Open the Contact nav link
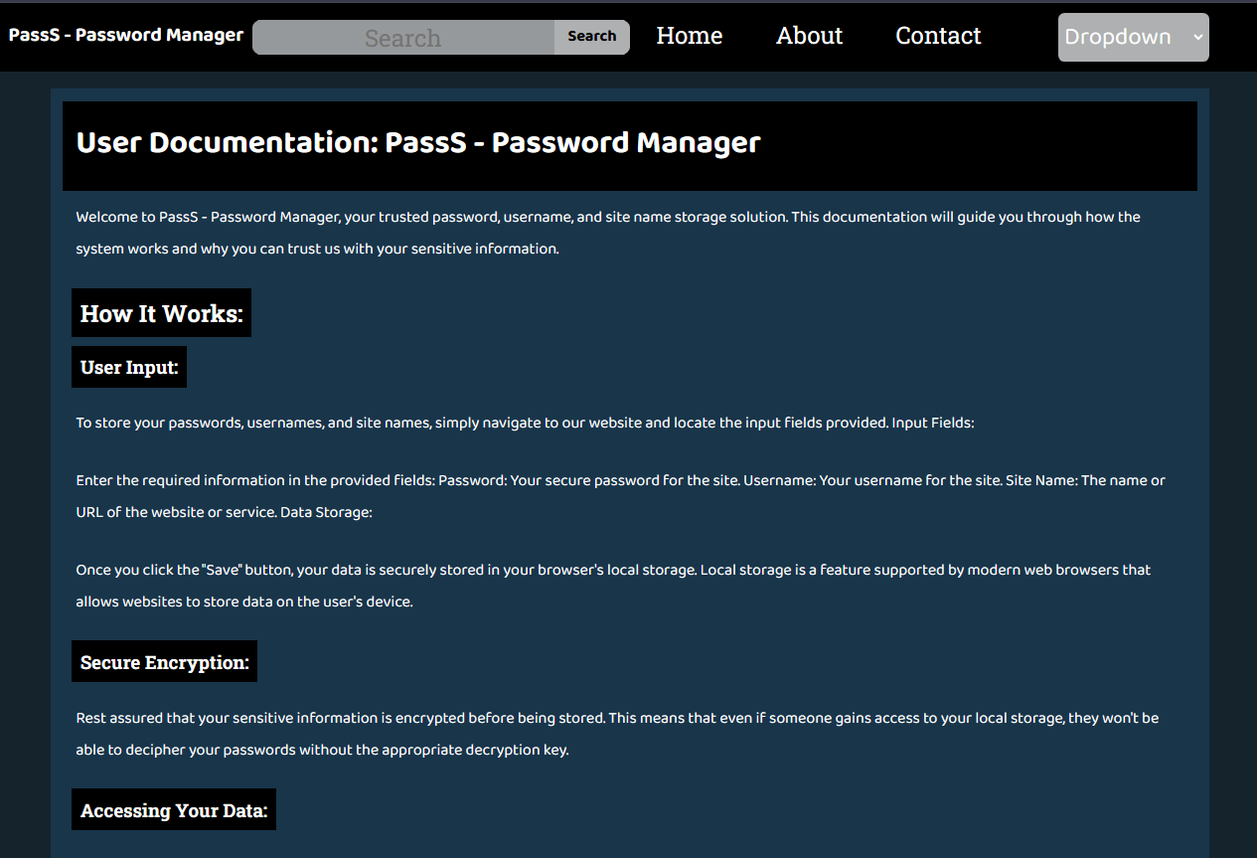 tap(938, 36)
